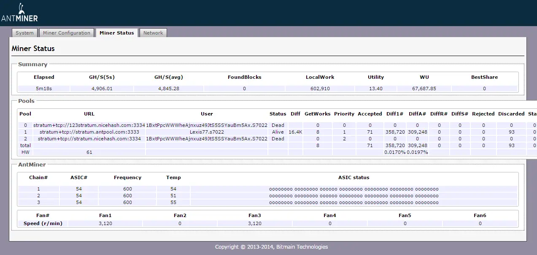Screen dimensions: 537x255
Task: Click the "BestShare" column header
Action: [484, 78]
